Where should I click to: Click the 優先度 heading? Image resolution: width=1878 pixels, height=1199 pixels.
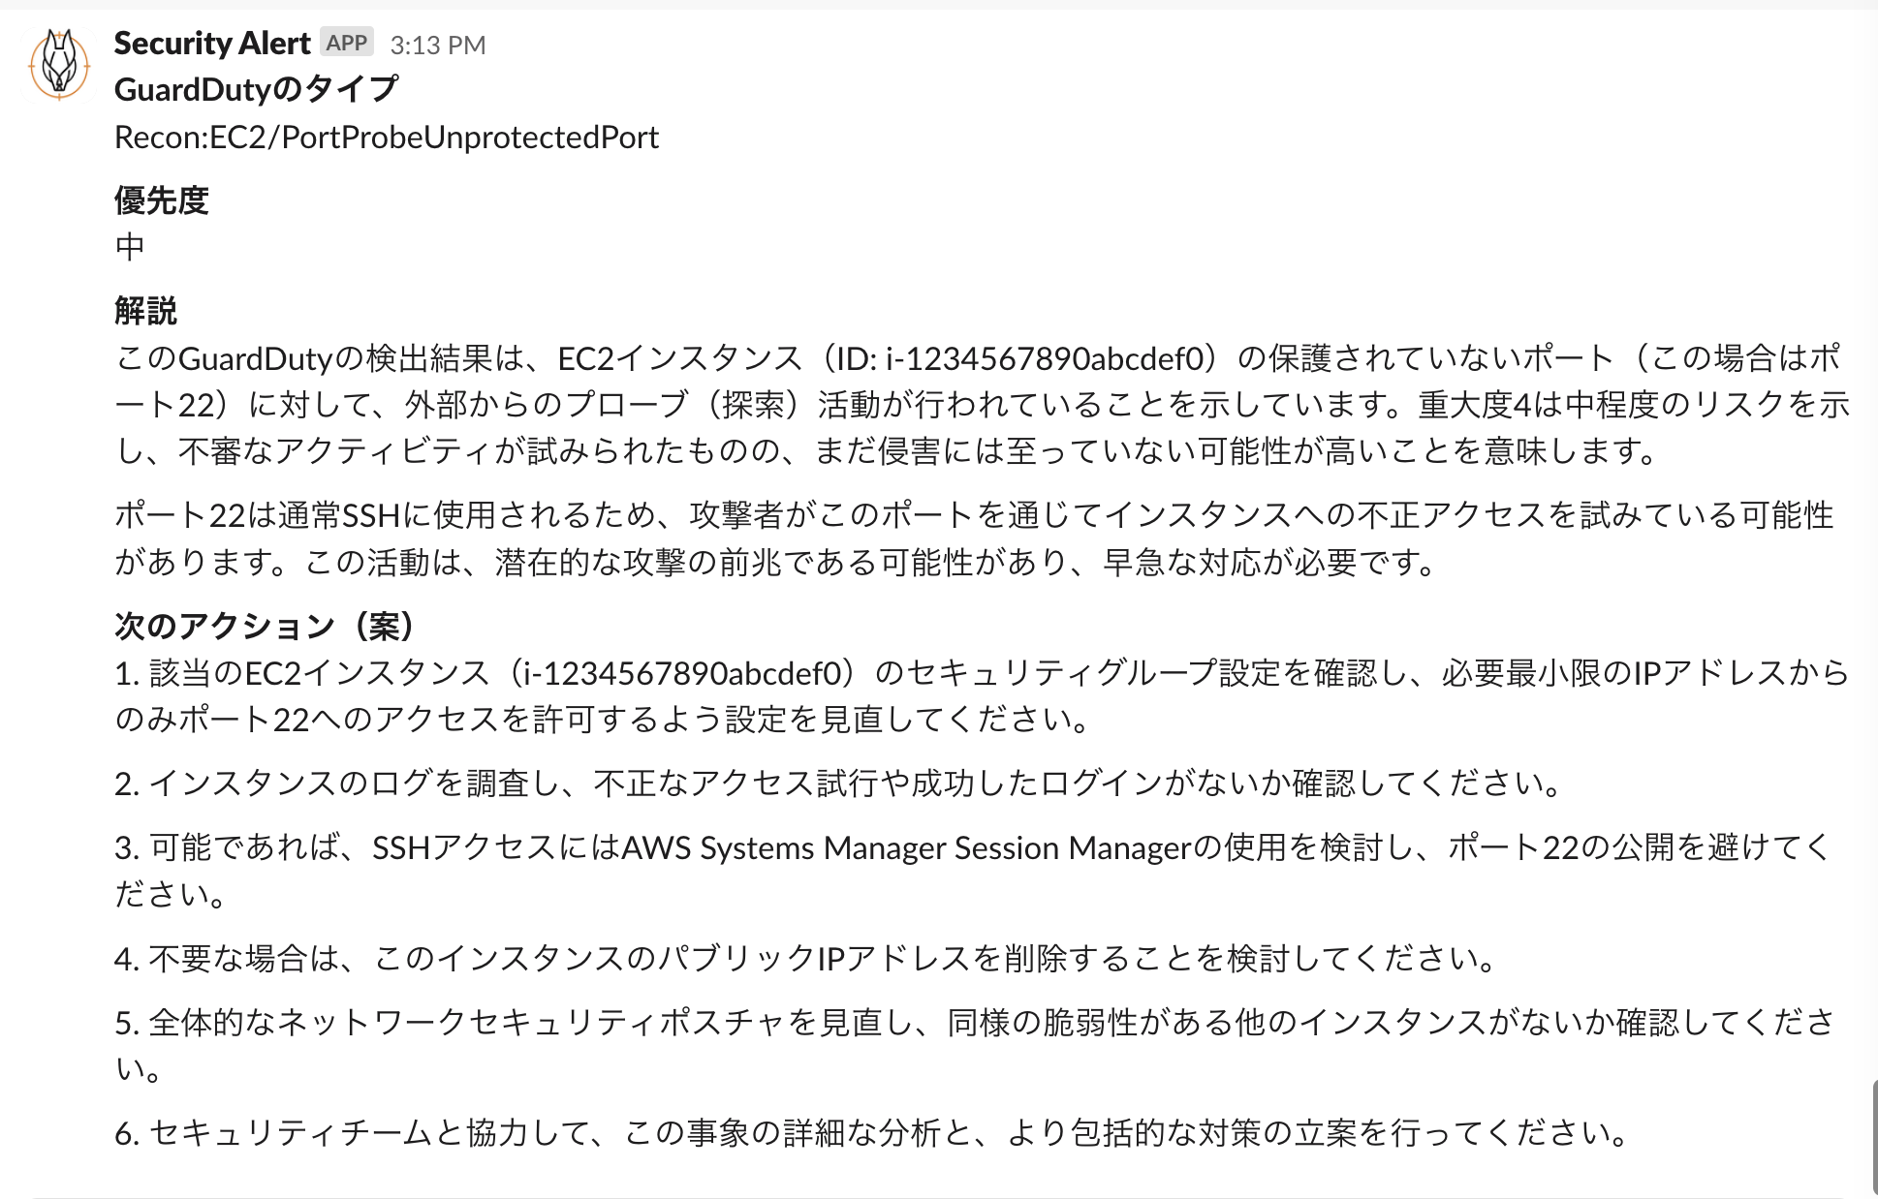point(161,200)
